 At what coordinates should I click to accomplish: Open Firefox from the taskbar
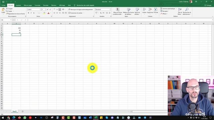(x=19, y=118)
